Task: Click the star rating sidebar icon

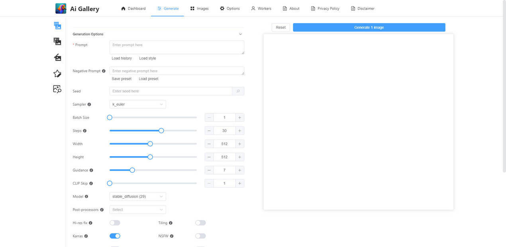Action: 57,73
